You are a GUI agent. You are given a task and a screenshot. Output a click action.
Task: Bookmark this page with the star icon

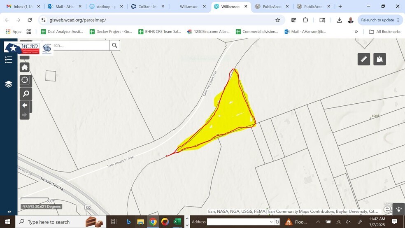[x=278, y=20]
